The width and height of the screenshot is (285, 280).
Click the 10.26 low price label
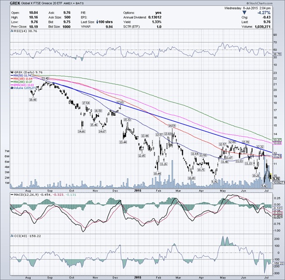click(x=256, y=176)
